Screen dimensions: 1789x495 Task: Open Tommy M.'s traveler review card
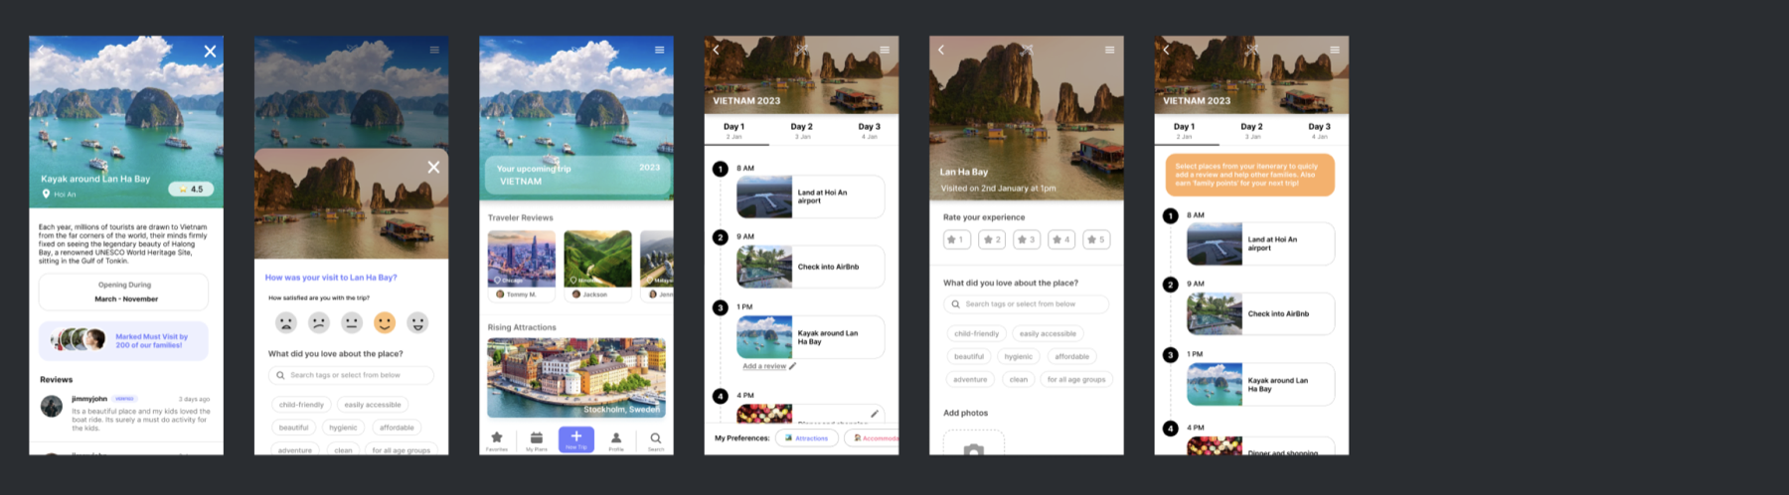coord(522,266)
